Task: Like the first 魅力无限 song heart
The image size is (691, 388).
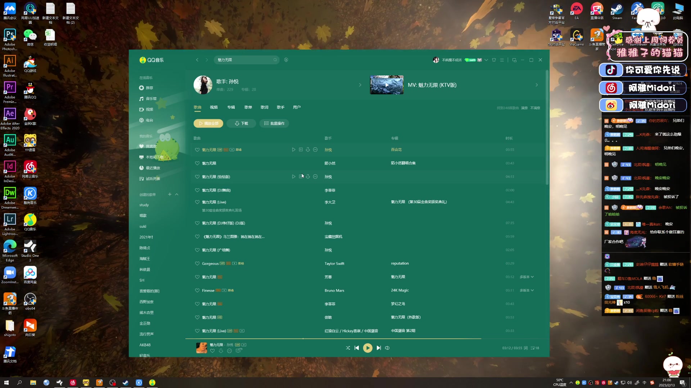Action: (x=197, y=150)
